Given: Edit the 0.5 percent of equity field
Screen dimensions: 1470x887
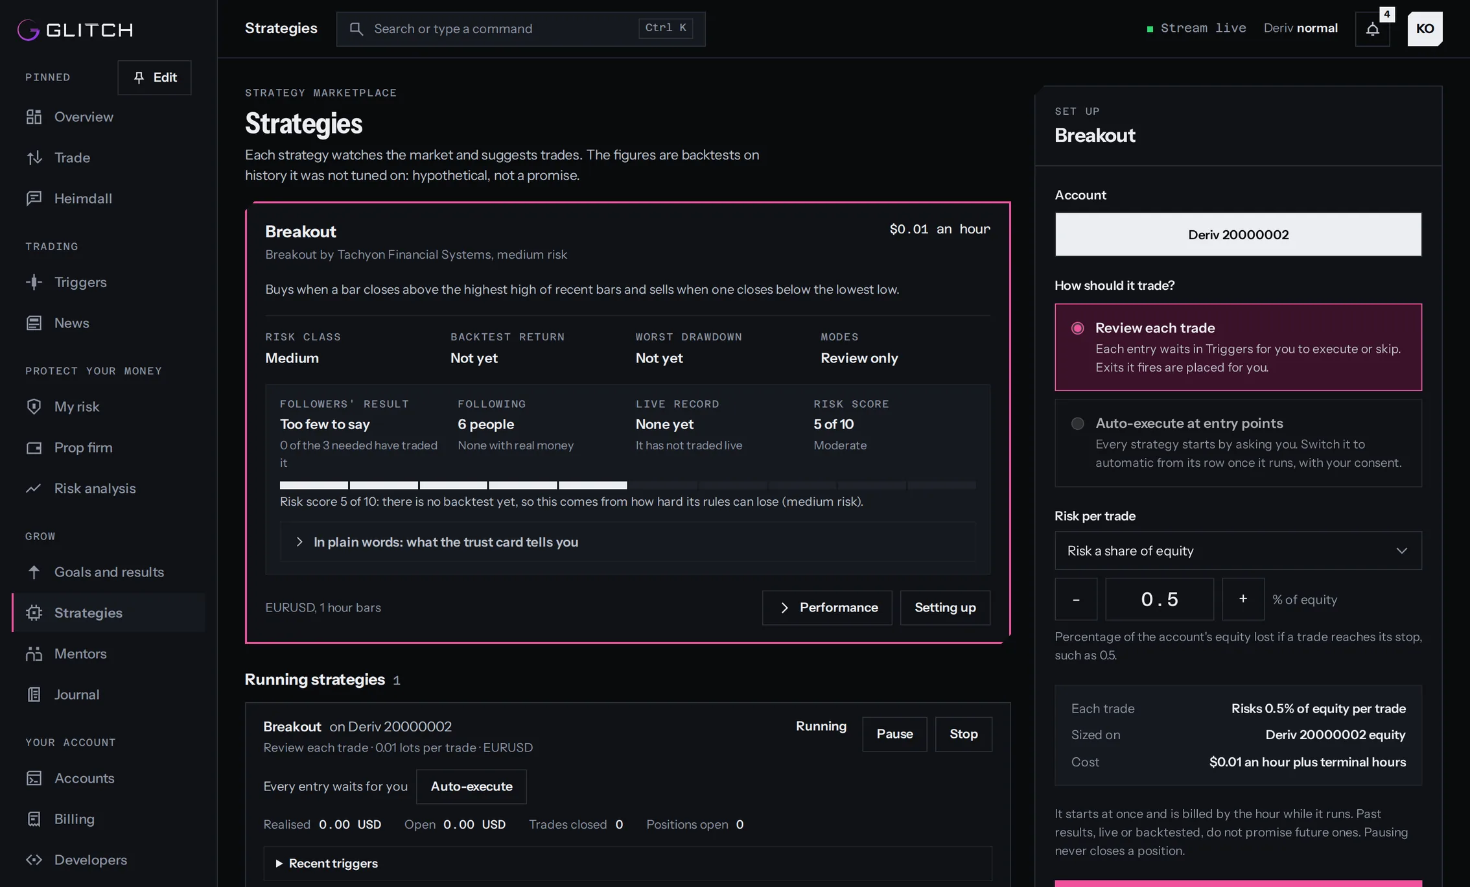Looking at the screenshot, I should [1160, 599].
